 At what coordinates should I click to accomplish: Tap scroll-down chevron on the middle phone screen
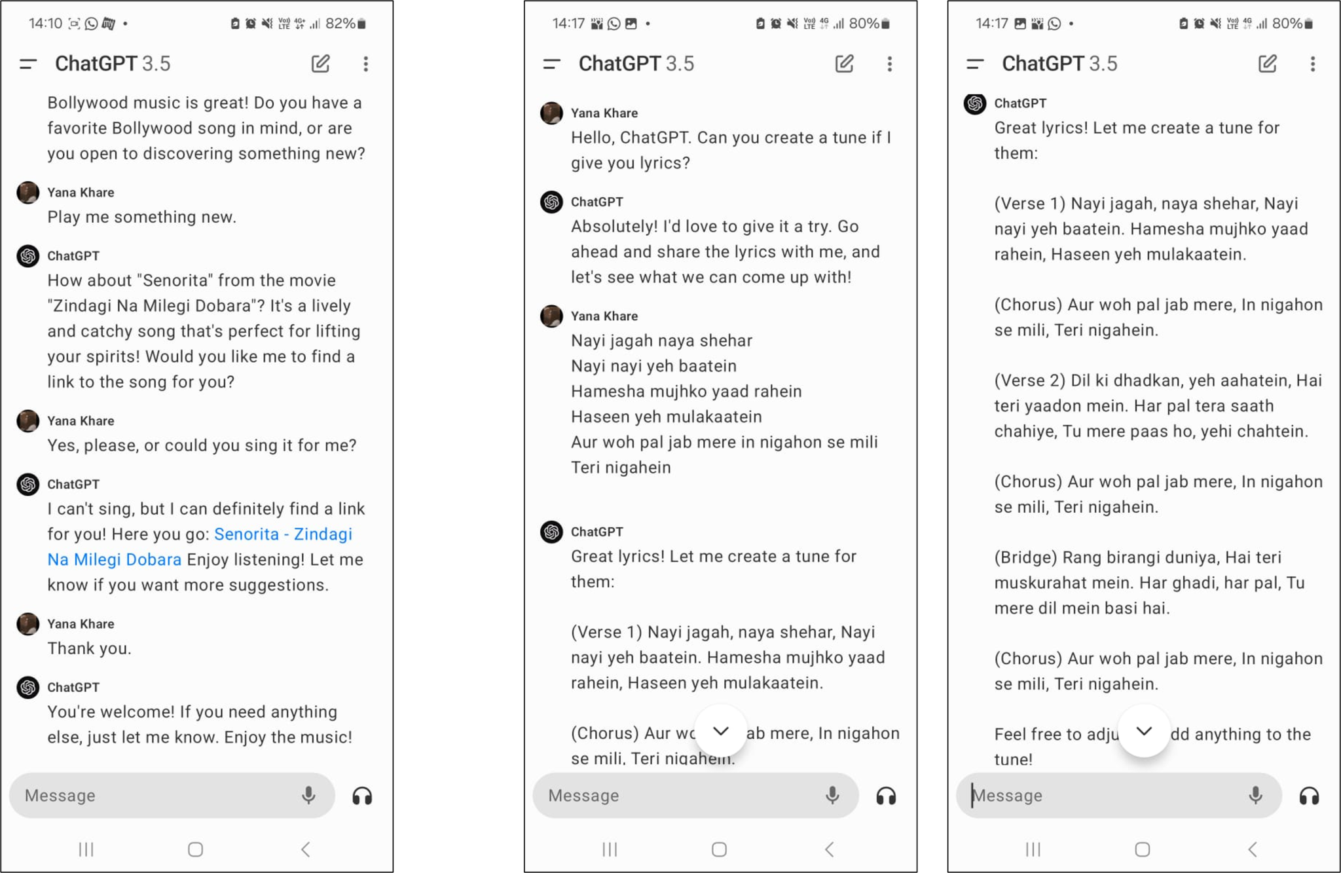(x=720, y=731)
